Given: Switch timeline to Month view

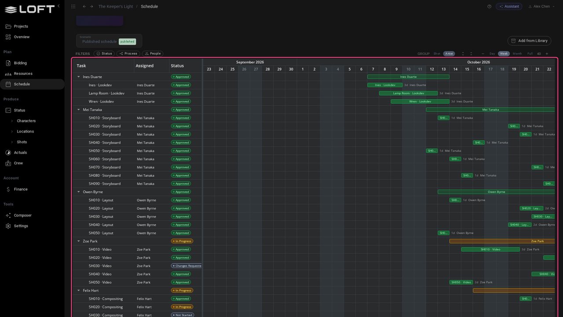Looking at the screenshot, I should click(x=517, y=54).
